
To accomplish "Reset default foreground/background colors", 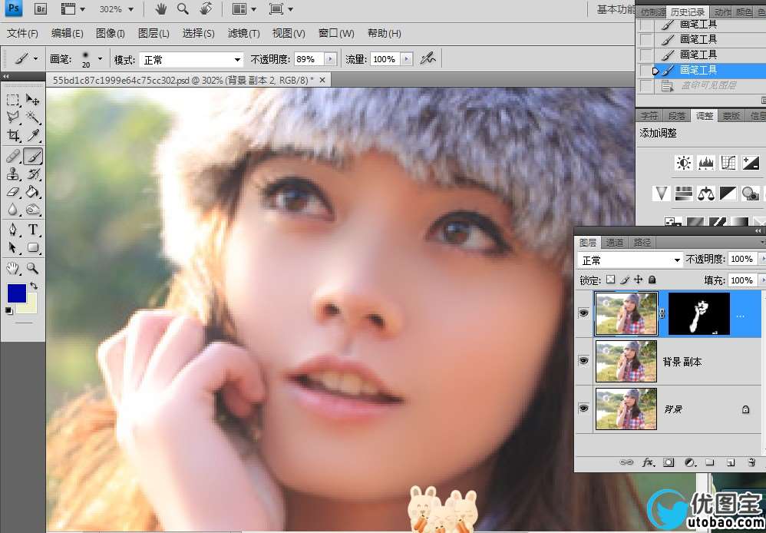I will click(x=9, y=310).
